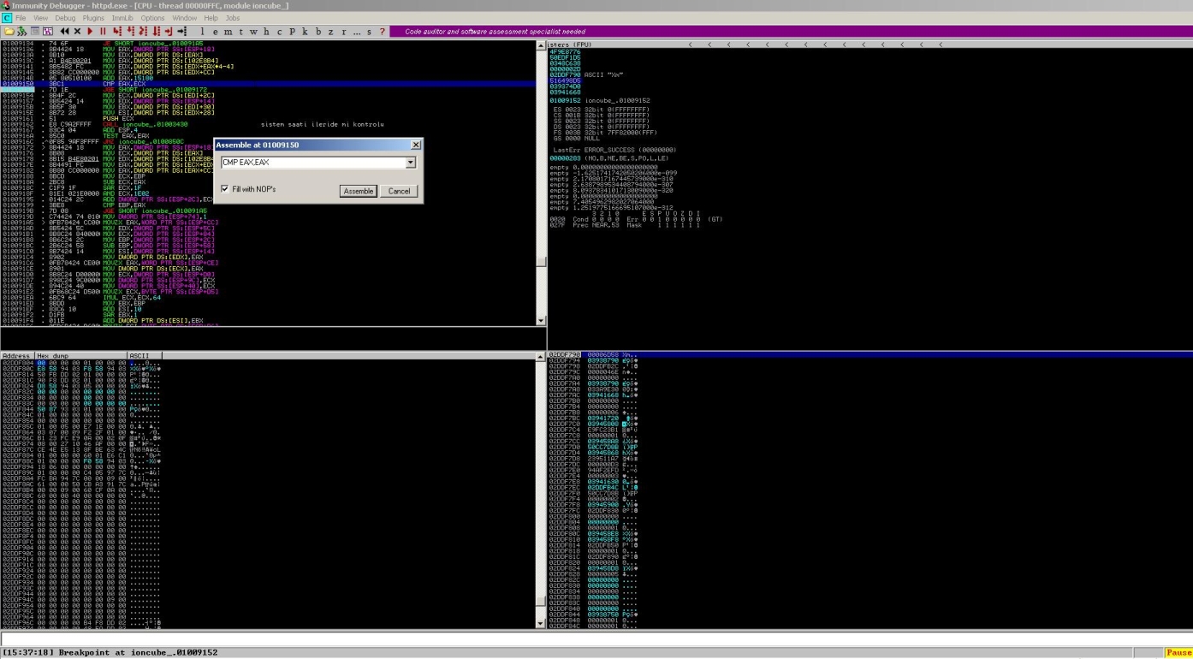Click the Address column header in dump pane

[x=17, y=355]
